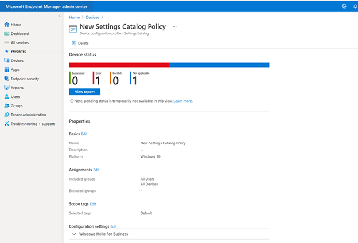Select Users in the sidebar

click(x=15, y=97)
